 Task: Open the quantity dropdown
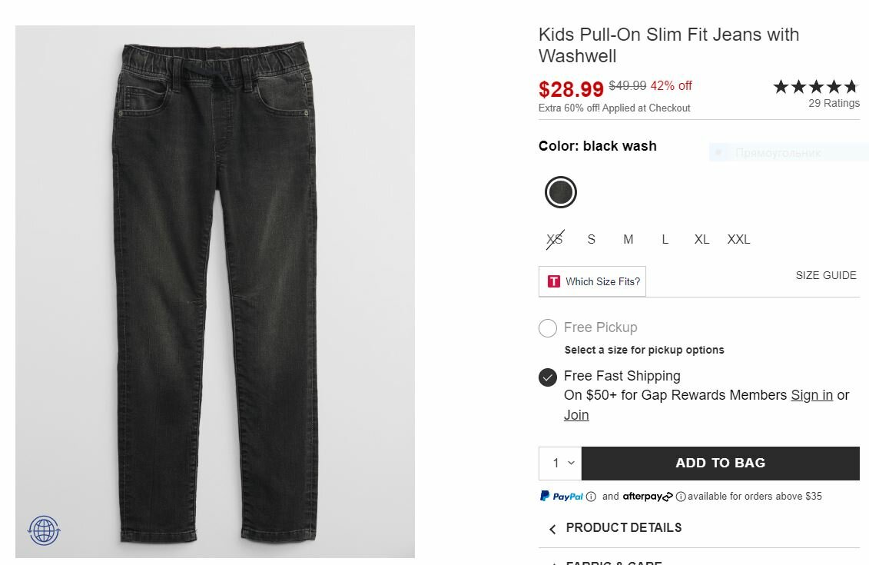click(x=560, y=463)
